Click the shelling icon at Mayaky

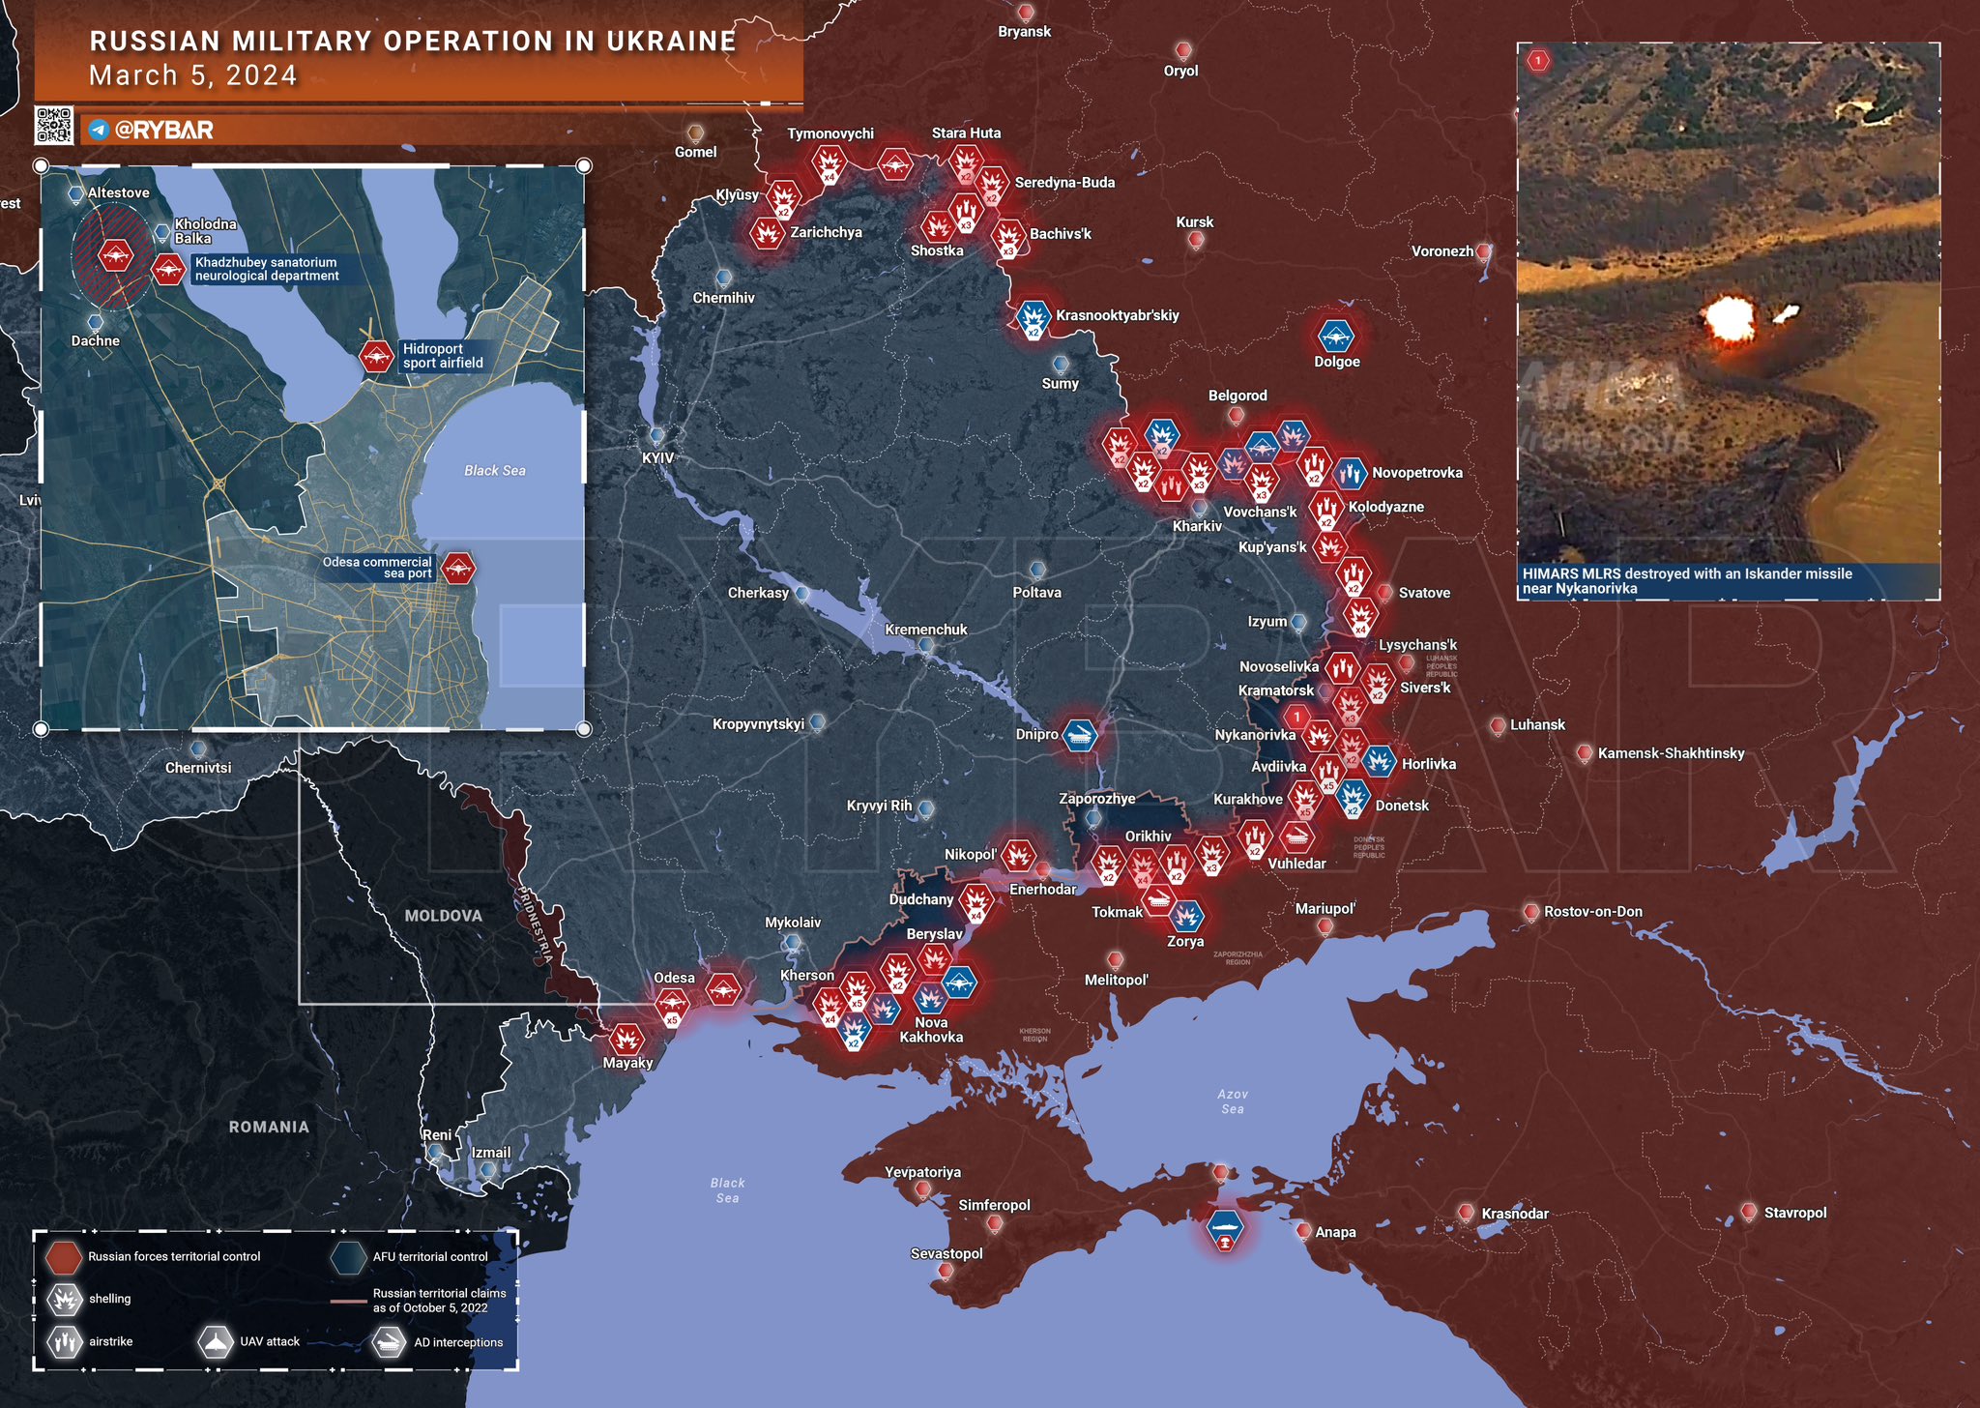(626, 1040)
